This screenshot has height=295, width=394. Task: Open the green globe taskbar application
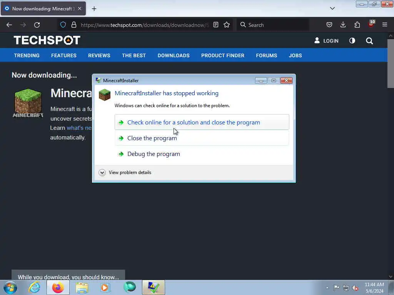(x=130, y=287)
